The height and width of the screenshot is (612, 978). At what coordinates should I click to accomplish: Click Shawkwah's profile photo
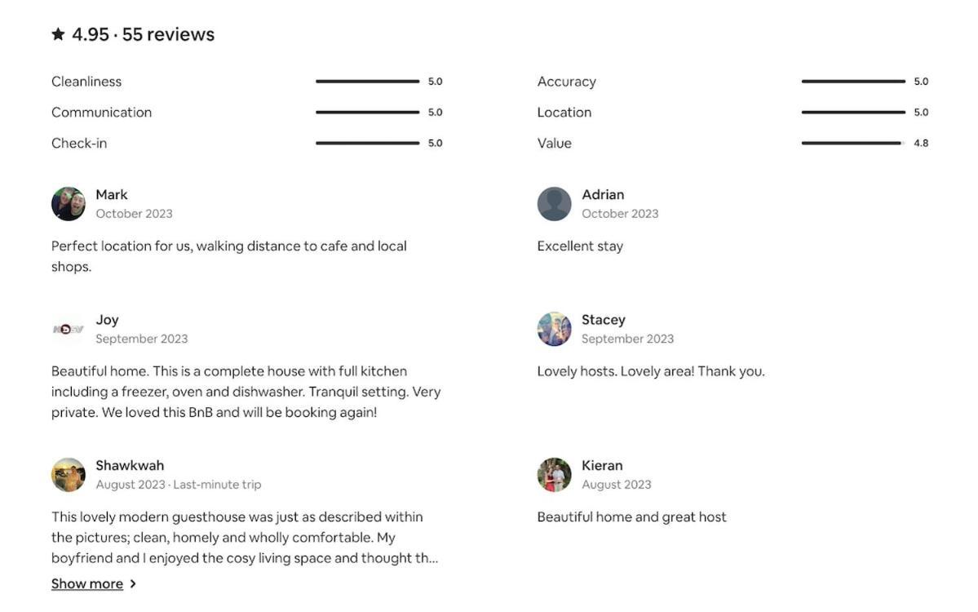click(68, 475)
